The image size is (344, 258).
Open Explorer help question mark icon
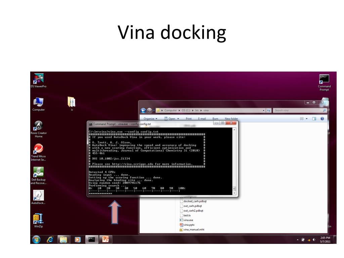click(322, 119)
